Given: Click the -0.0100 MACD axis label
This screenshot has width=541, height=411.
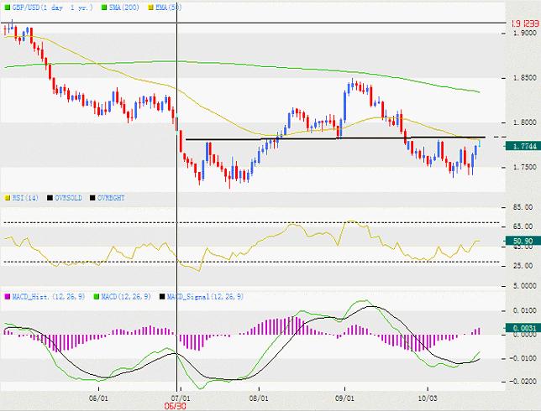Looking at the screenshot, I should pyautogui.click(x=523, y=359).
